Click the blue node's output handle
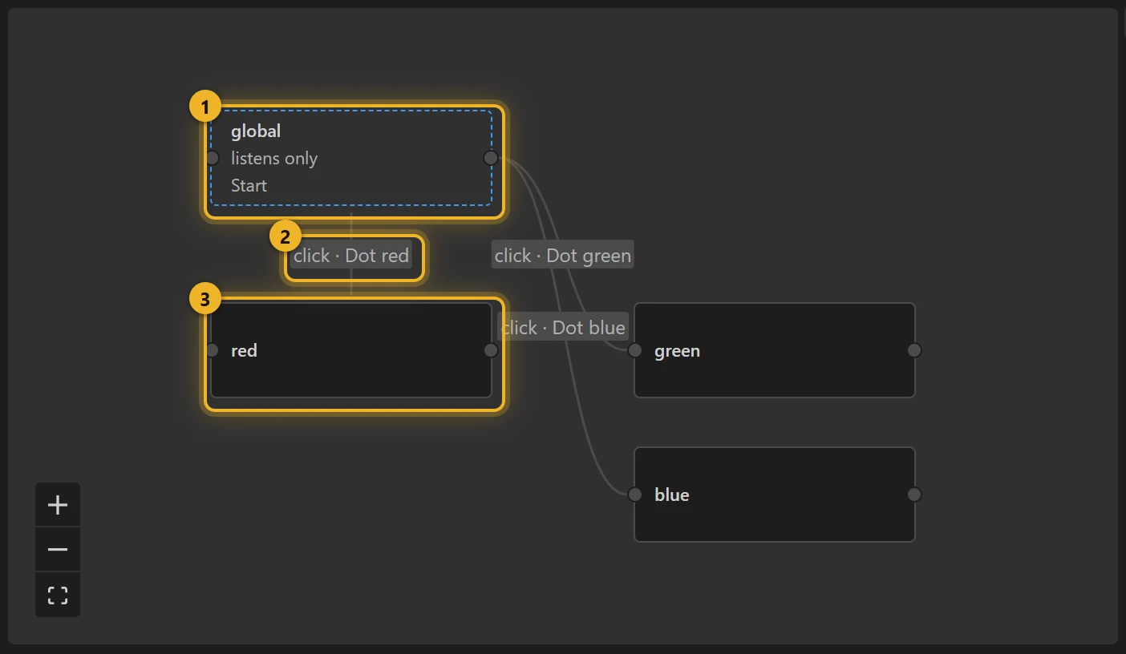This screenshot has width=1126, height=654. coord(914,495)
